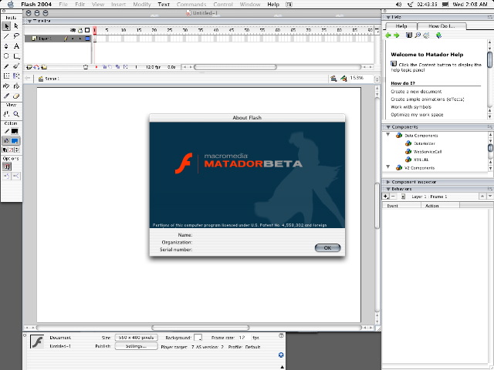Click the Insert Layer icon
Screen dimensions: 494x370
click(29, 67)
